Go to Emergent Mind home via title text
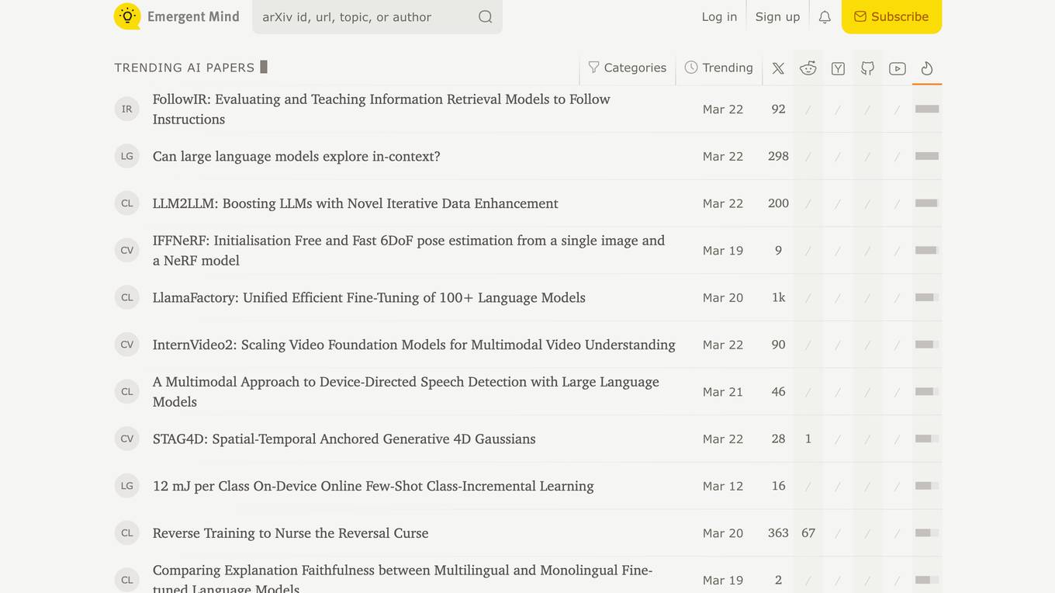 coord(193,16)
